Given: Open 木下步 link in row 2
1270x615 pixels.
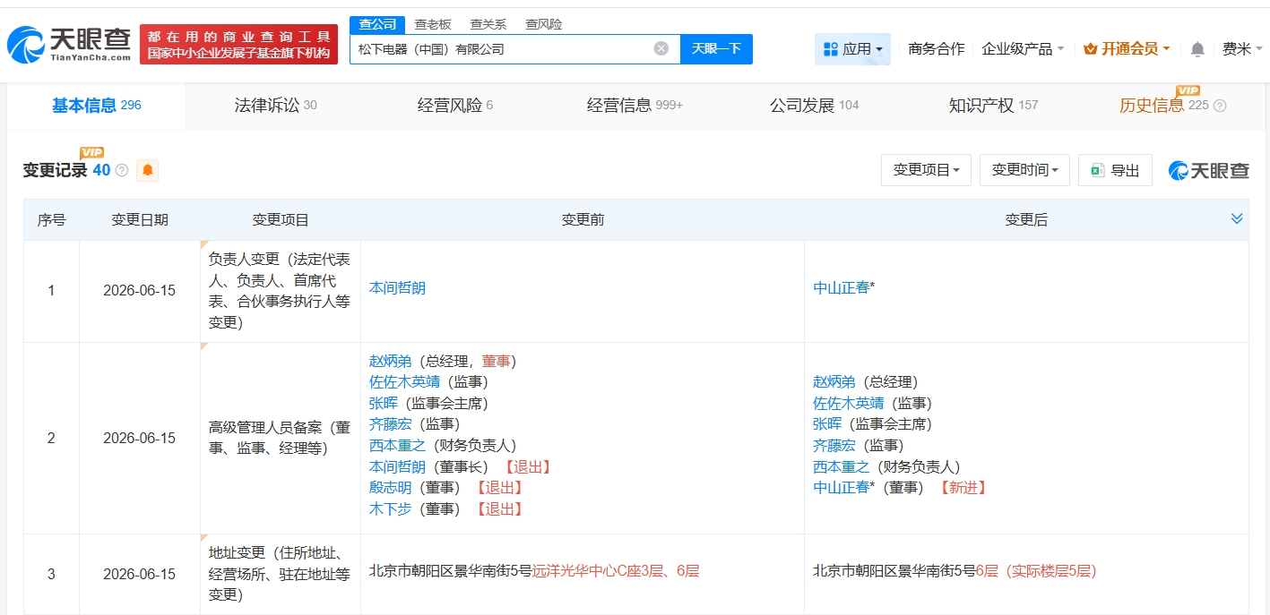Looking at the screenshot, I should [x=390, y=509].
